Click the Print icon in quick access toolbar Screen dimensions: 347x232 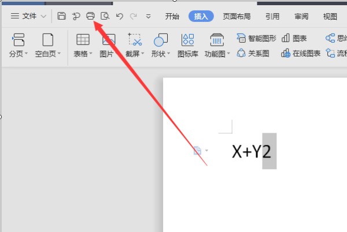coord(90,16)
